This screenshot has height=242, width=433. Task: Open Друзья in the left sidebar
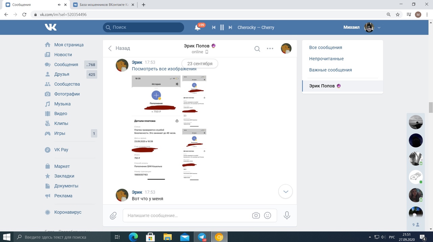62,74
